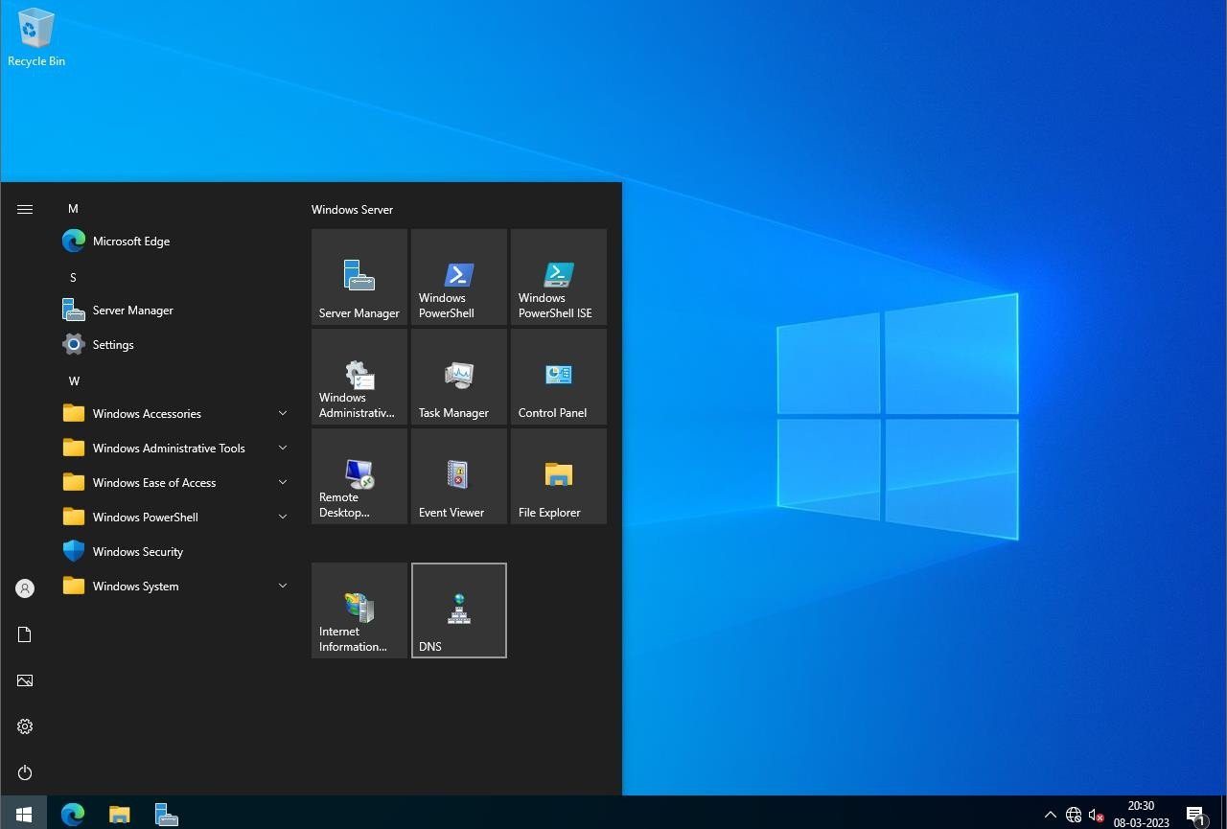Expand the Windows Accessories folder
This screenshot has height=829, width=1227.
175,414
